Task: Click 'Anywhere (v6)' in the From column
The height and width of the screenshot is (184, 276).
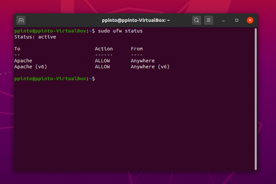Action: [150, 67]
